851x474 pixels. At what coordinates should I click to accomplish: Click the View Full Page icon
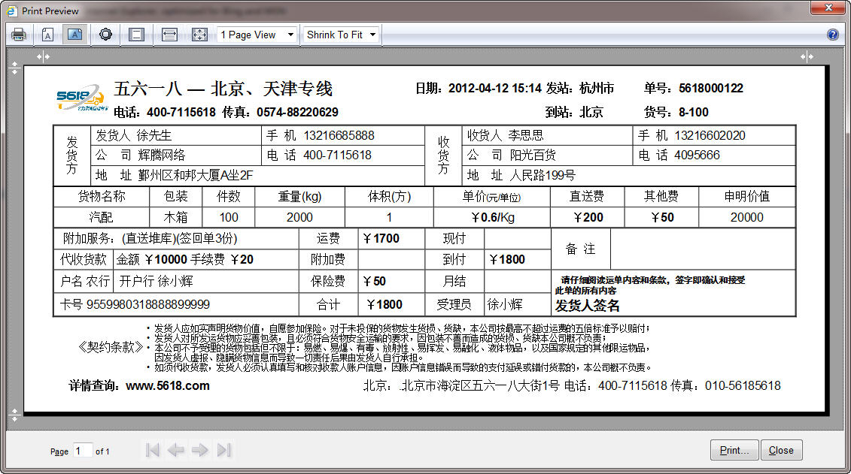[199, 35]
